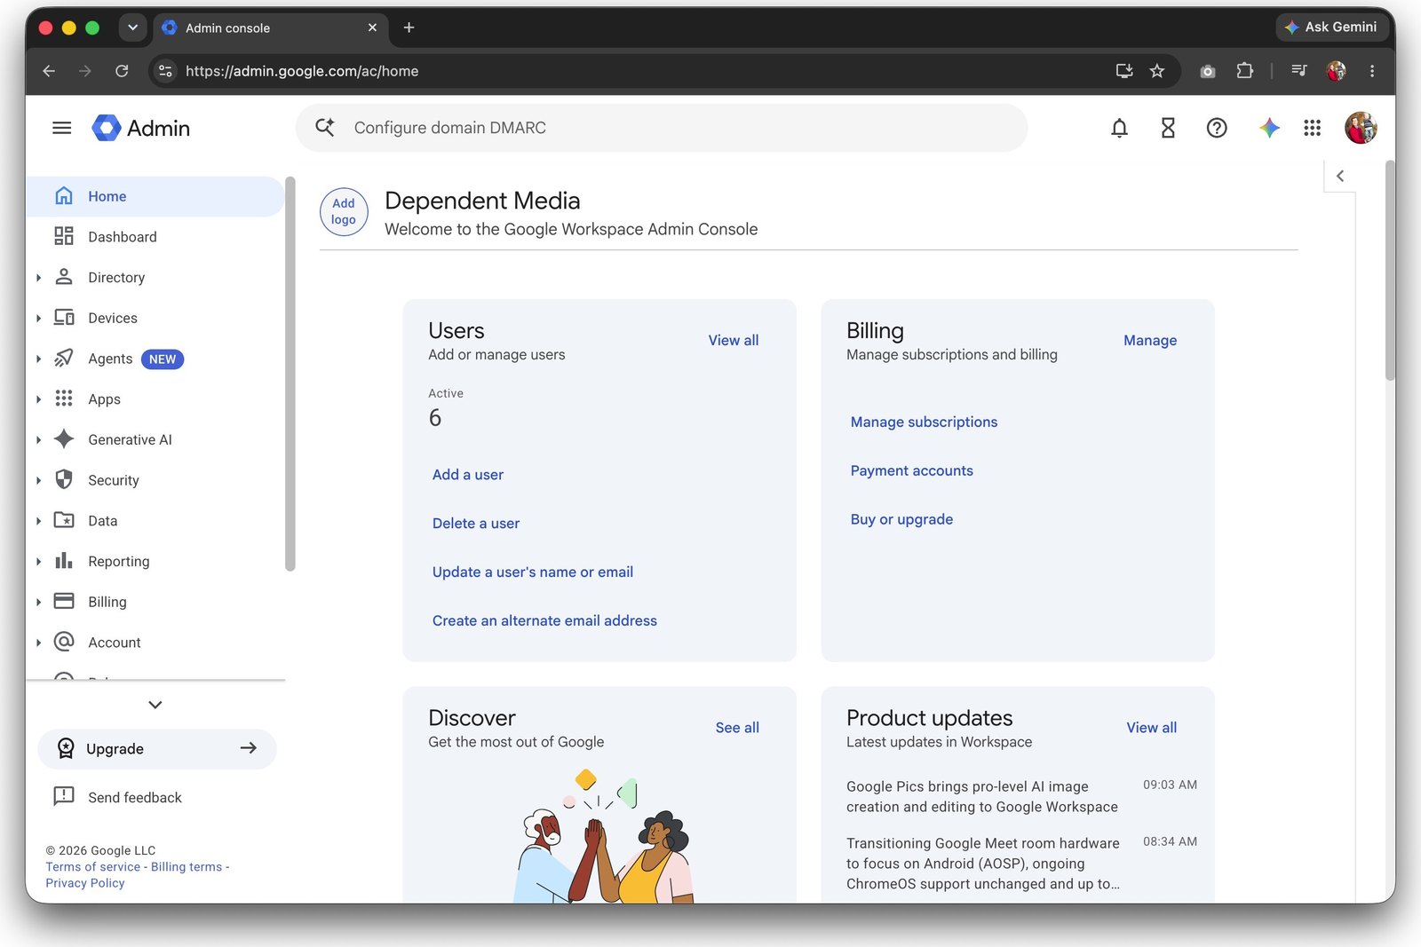Collapse the right side panel chevron
The height and width of the screenshot is (947, 1421).
(x=1340, y=176)
